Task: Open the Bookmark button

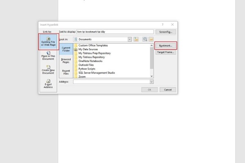Action: tap(166, 46)
